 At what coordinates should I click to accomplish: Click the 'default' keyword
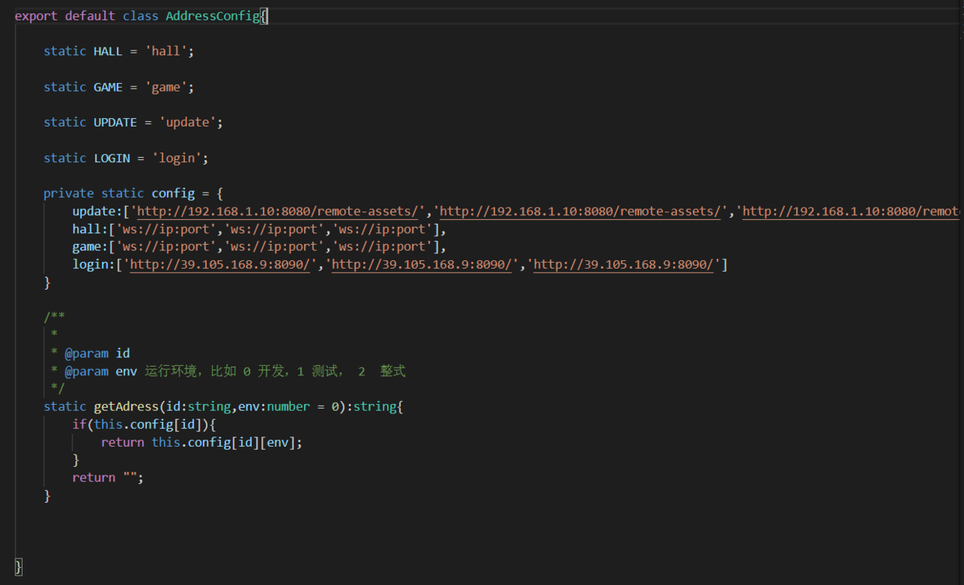[x=90, y=16]
